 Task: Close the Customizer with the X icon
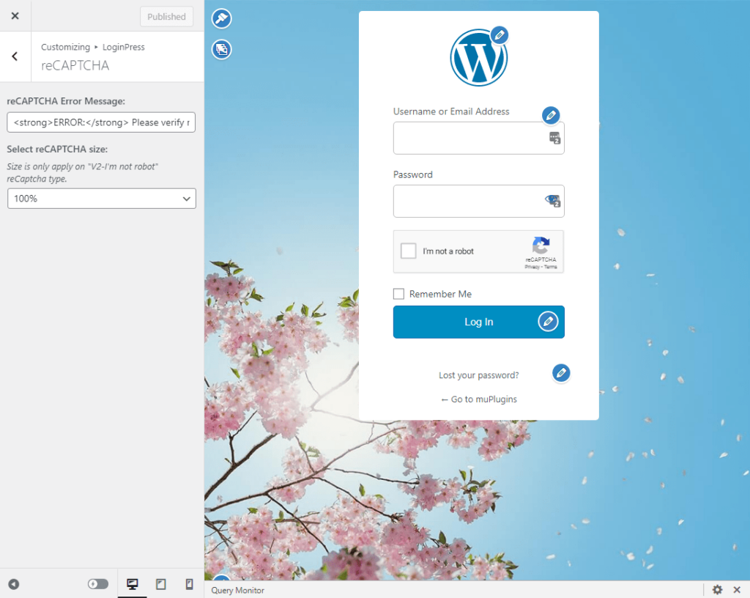click(x=15, y=16)
